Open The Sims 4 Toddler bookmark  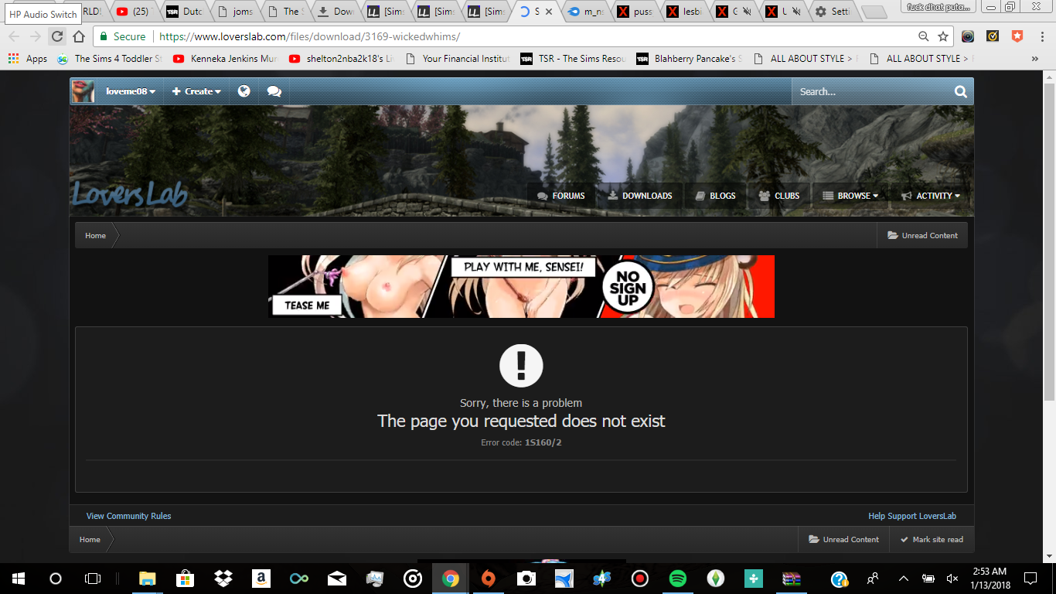[109, 59]
